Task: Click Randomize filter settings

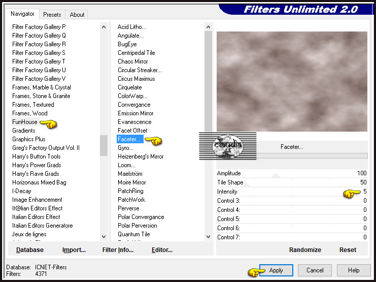Action: [305, 250]
